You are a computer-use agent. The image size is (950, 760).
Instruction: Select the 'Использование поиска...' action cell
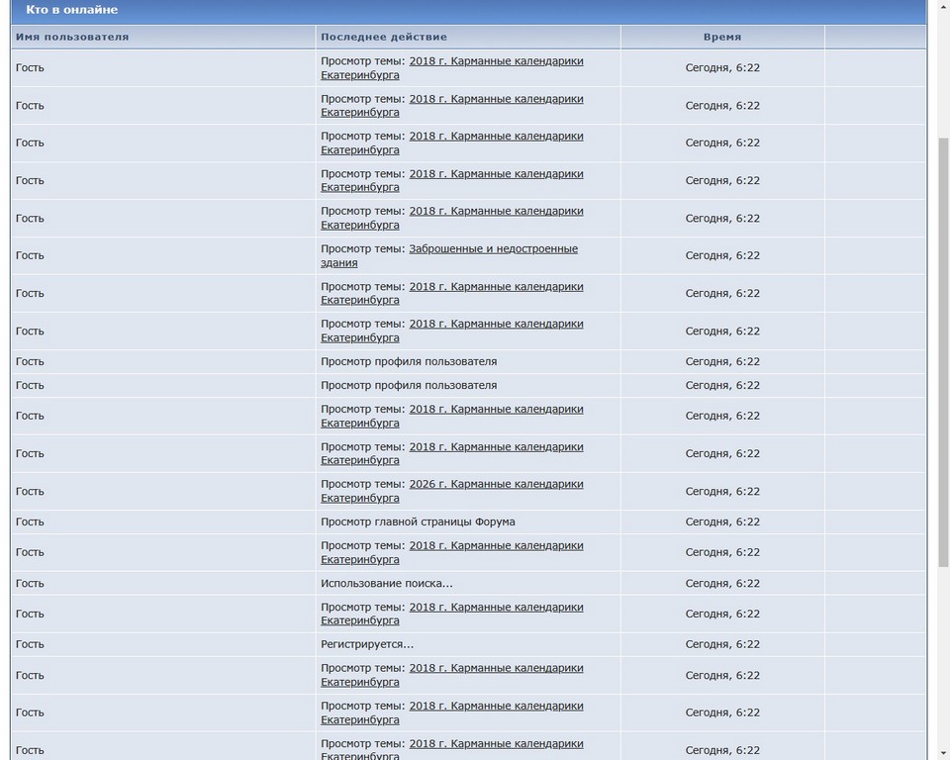coord(387,584)
